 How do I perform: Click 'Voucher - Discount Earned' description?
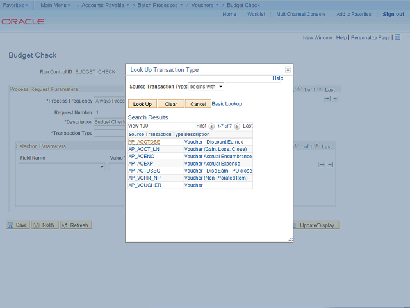point(214,142)
